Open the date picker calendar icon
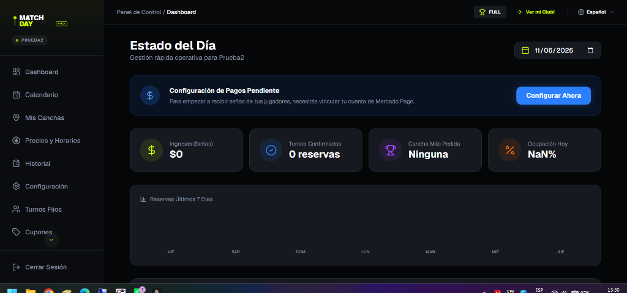This screenshot has height=293, width=627. [x=590, y=50]
